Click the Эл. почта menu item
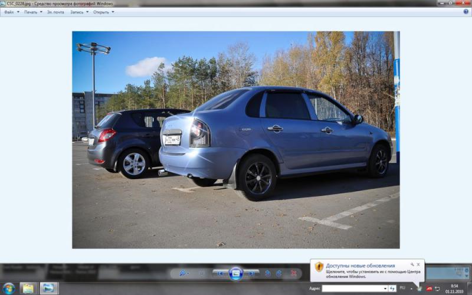 pos(55,12)
